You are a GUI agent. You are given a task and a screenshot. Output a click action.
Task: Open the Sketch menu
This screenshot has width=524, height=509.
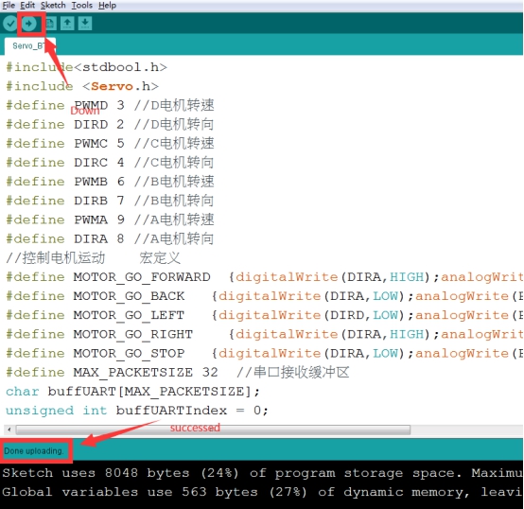pyautogui.click(x=53, y=6)
